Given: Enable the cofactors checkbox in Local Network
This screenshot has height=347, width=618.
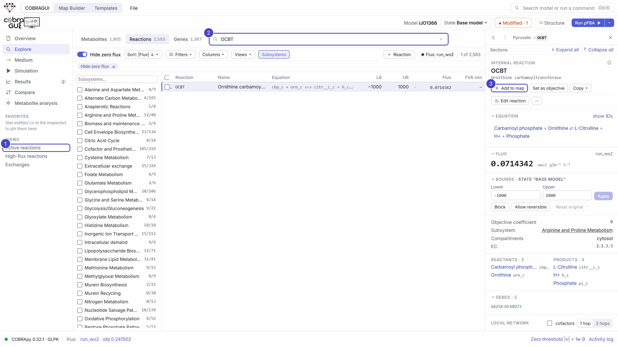Looking at the screenshot, I should (x=550, y=323).
